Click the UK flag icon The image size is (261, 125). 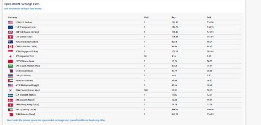(x=10, y=32)
